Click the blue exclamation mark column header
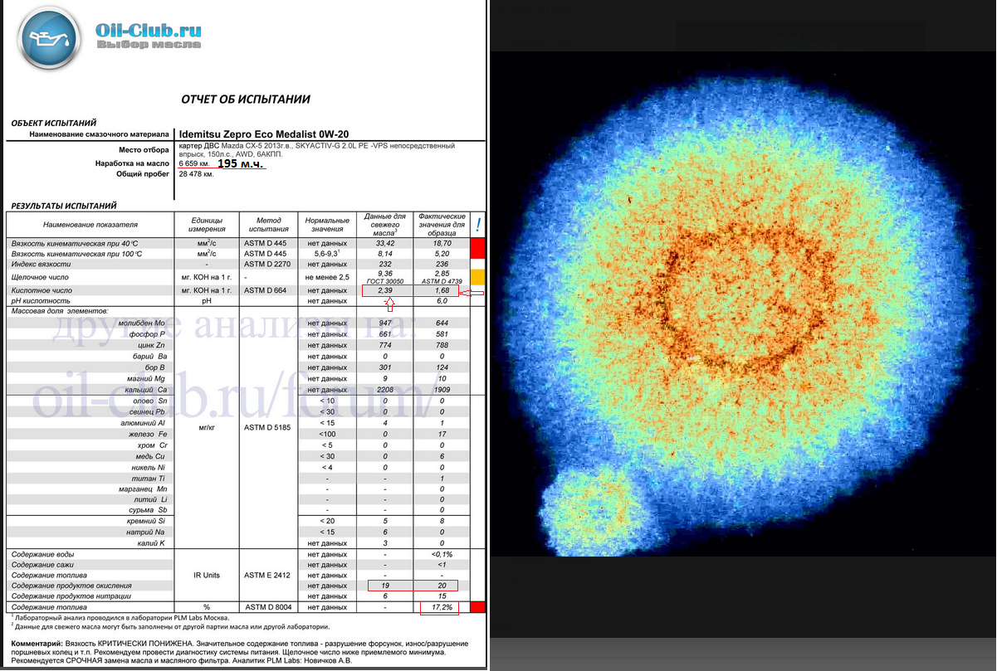997x671 pixels. point(477,225)
